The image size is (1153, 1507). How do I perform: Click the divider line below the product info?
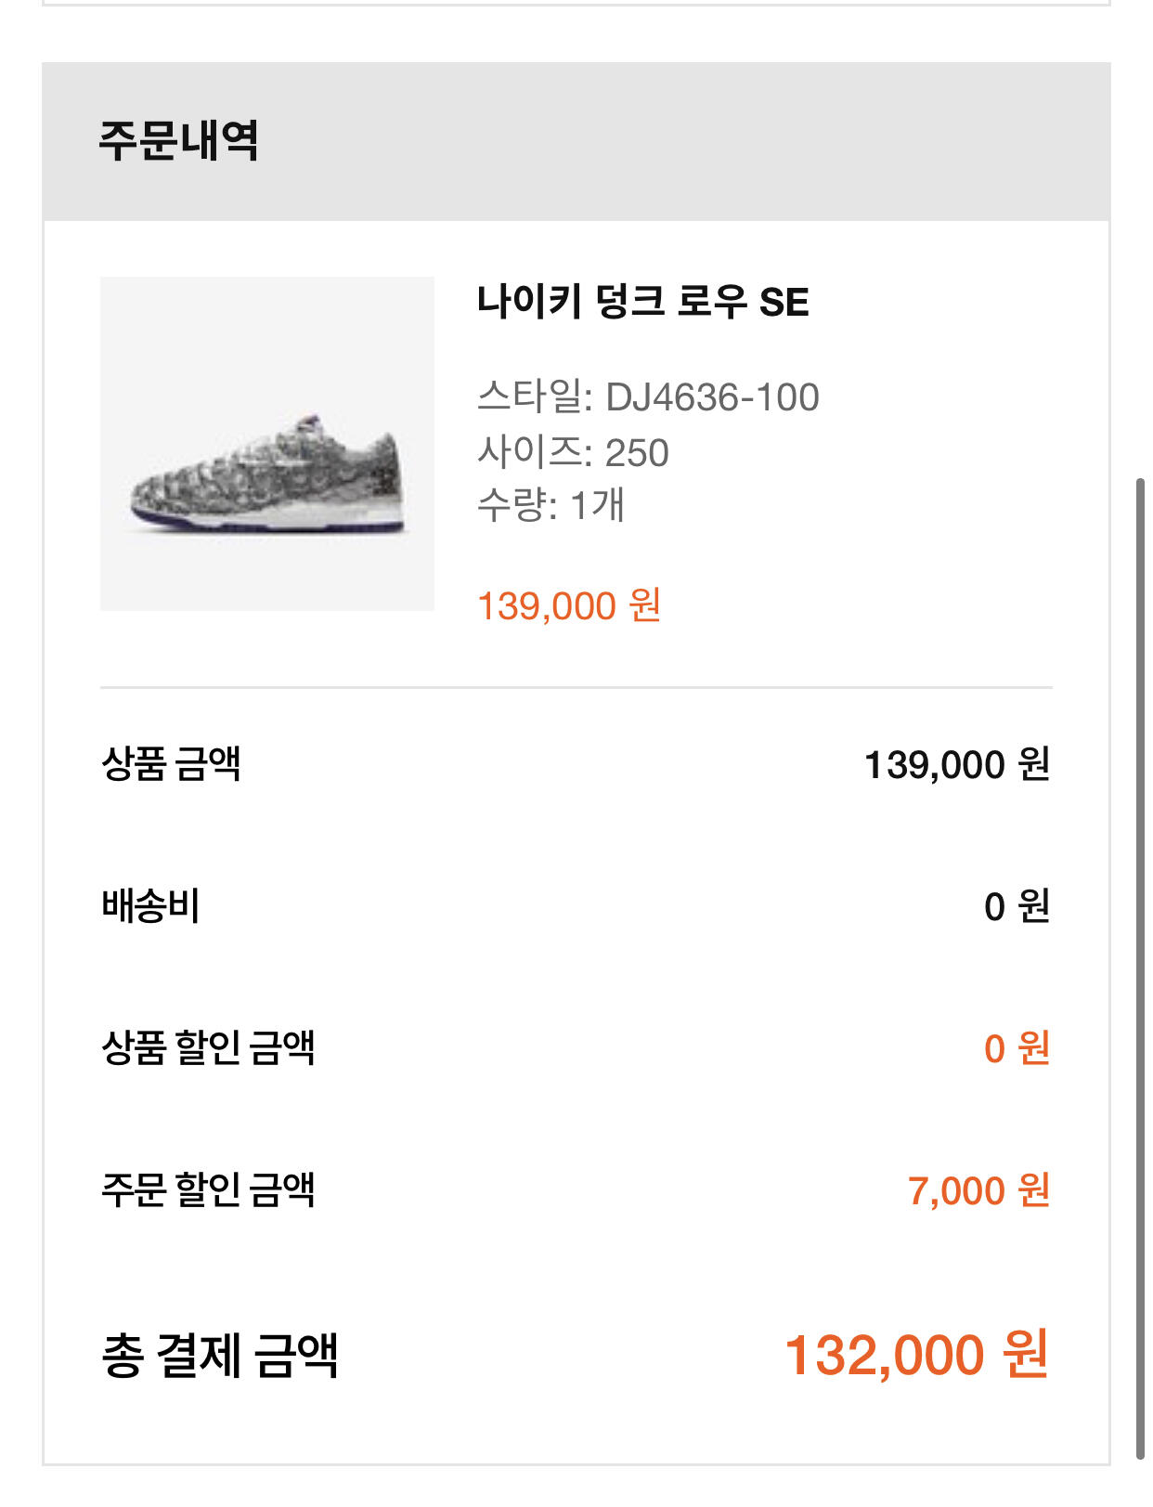pos(576,688)
